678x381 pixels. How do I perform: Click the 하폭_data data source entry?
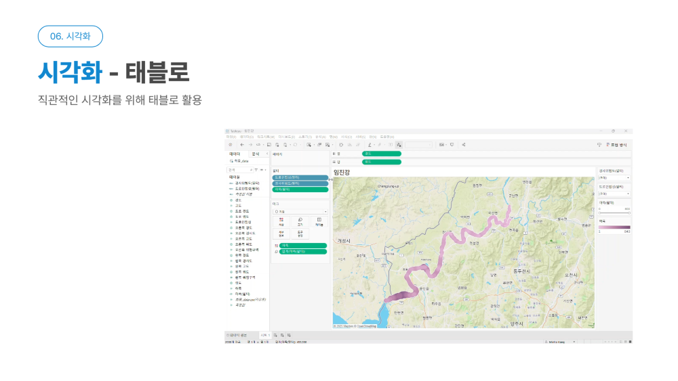point(241,161)
